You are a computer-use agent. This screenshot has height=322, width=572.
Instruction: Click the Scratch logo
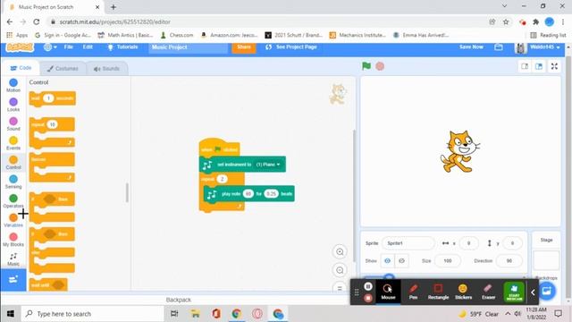coord(20,47)
